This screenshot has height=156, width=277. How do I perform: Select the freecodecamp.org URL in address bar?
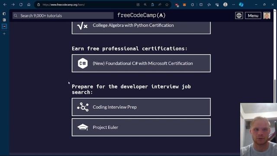coord(64,5)
